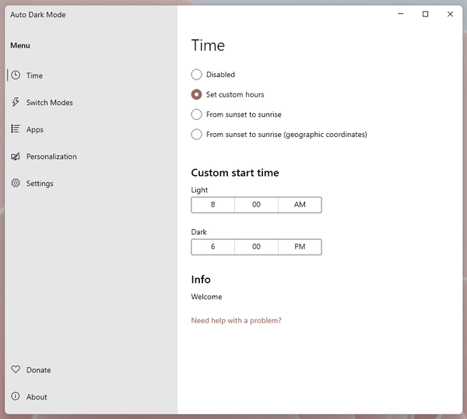Open the Need help with a problem link

point(236,321)
